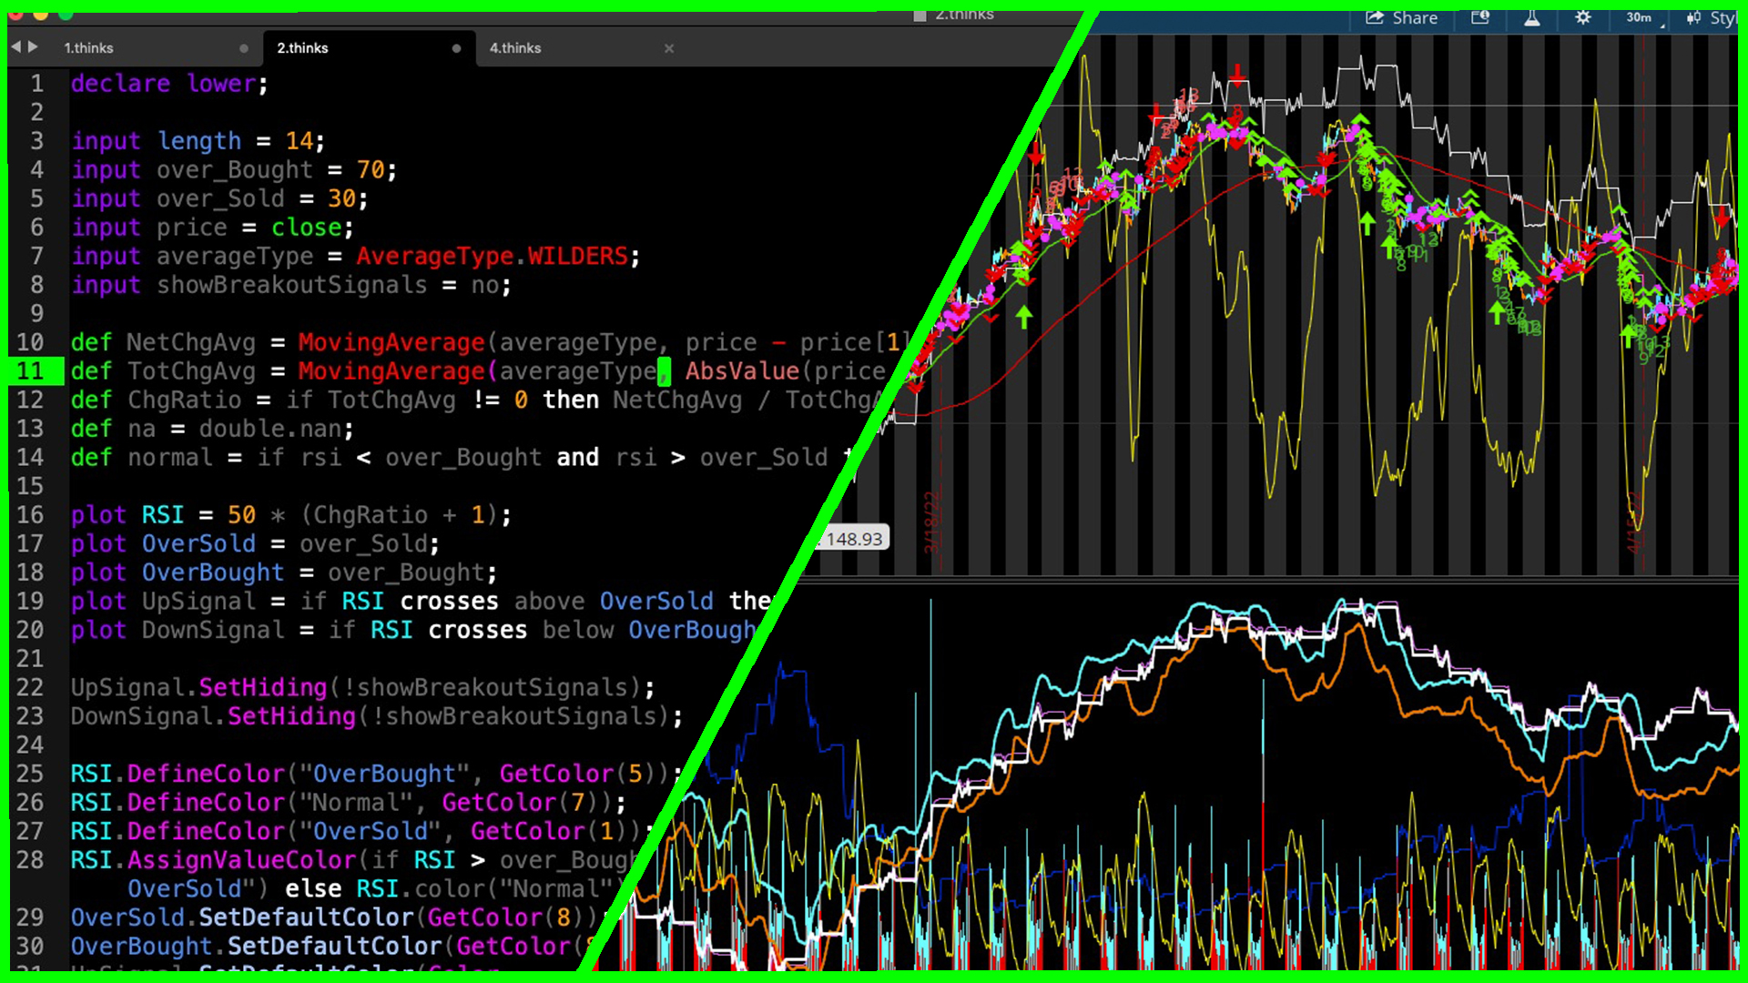1748x983 pixels.
Task: Open chart settings gear icon
Action: 1583,18
